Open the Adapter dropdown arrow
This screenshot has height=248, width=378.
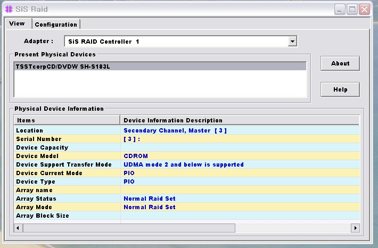(292, 41)
